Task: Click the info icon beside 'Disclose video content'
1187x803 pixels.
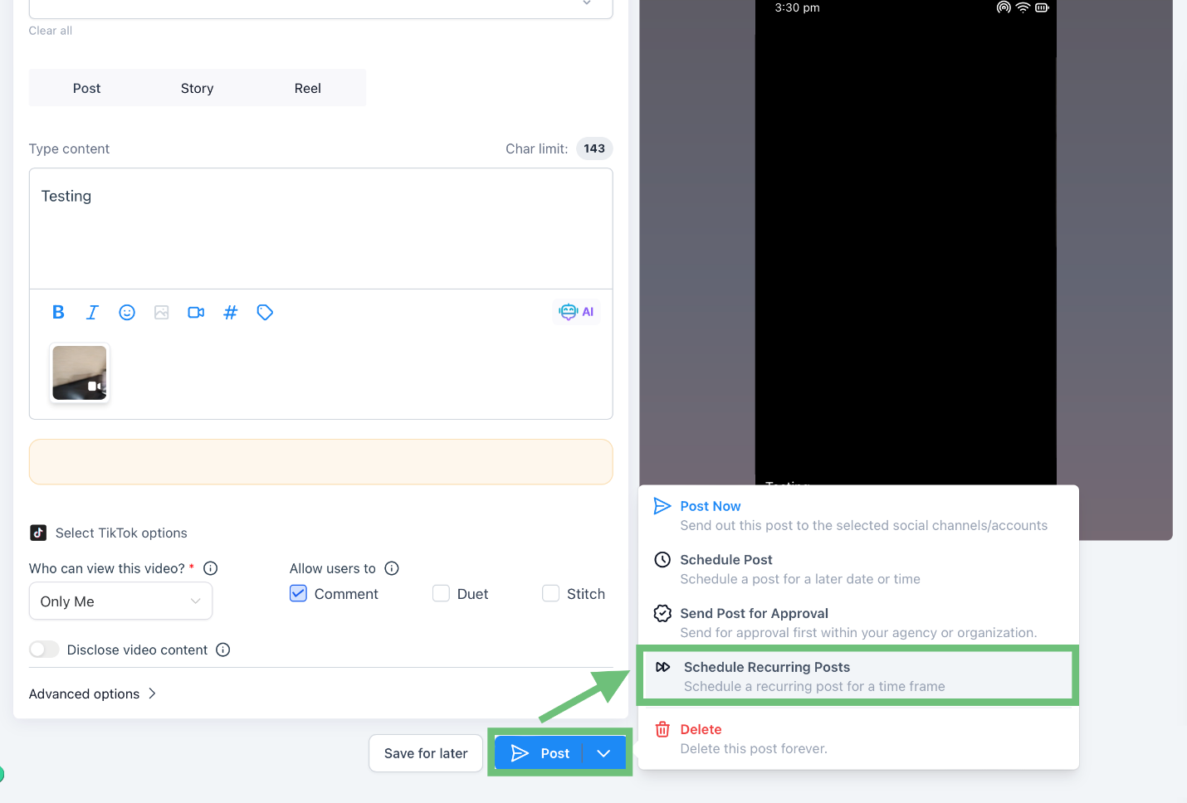Action: click(223, 650)
